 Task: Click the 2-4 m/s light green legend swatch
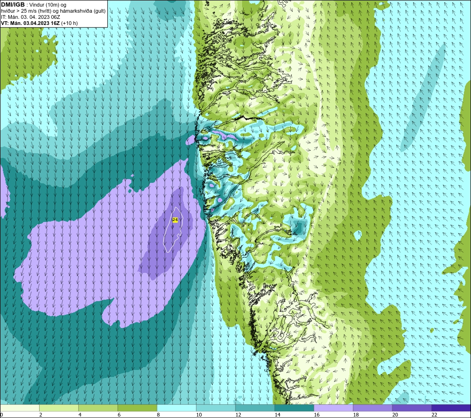pos(59,408)
